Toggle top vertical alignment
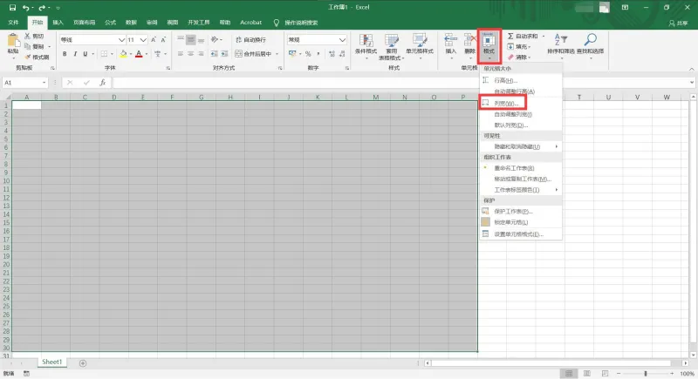Screen dimensions: 698x379 coord(181,39)
